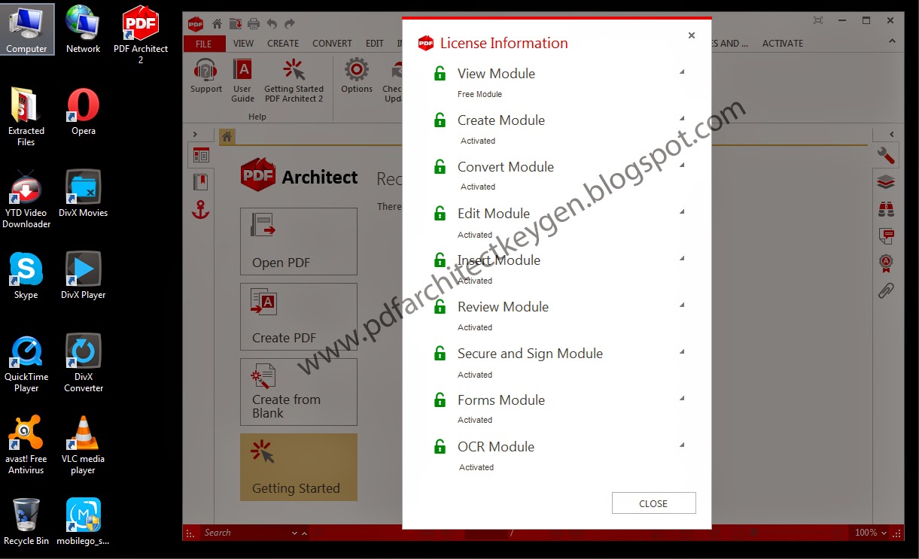Image resolution: width=919 pixels, height=559 pixels.
Task: Open attachments paperclip panel on right sidebar
Action: (886, 290)
